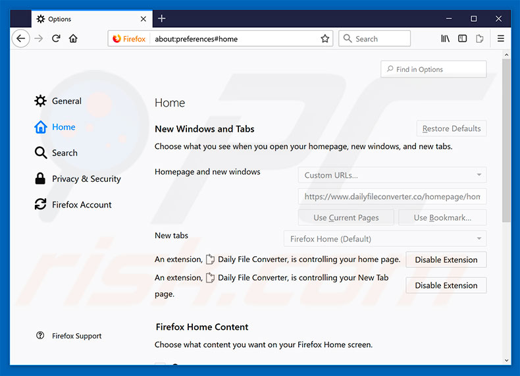The height and width of the screenshot is (376, 520).
Task: Click the Restore Defaults button
Action: (452, 128)
